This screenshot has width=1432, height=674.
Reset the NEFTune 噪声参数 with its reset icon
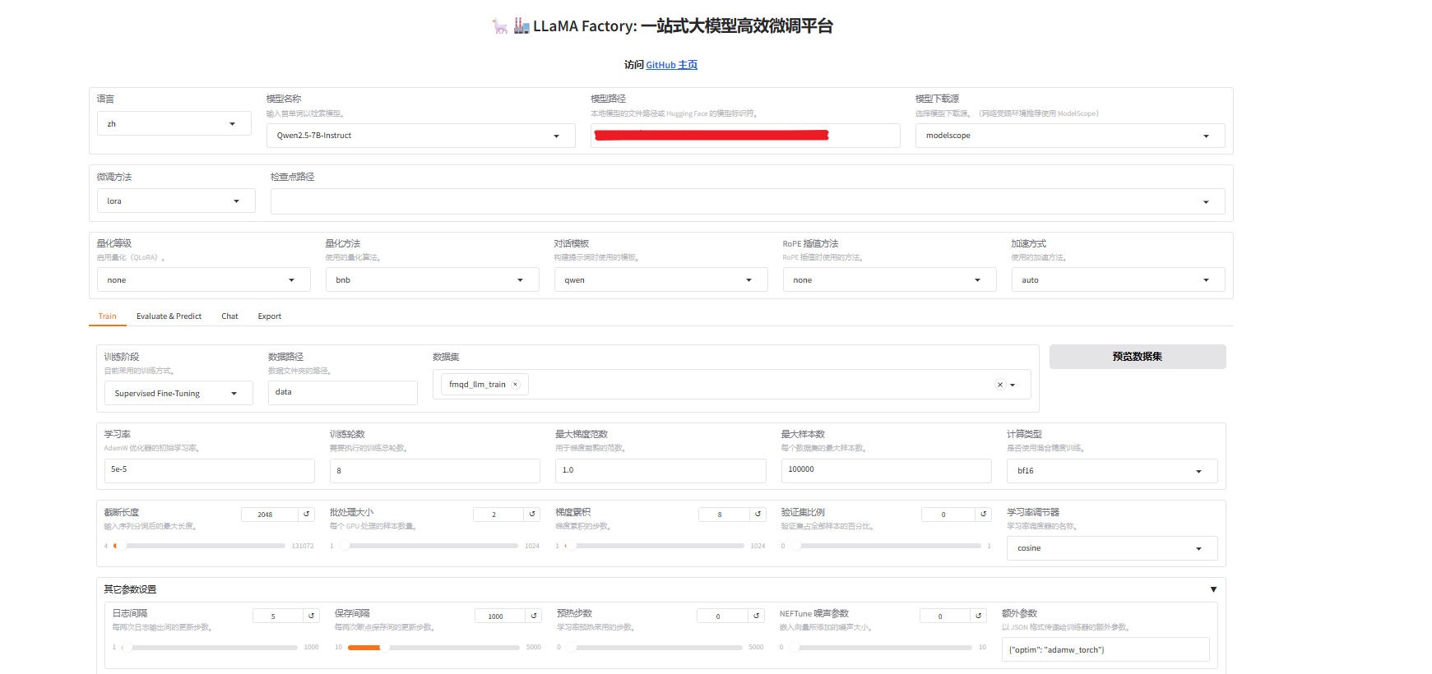pyautogui.click(x=979, y=616)
